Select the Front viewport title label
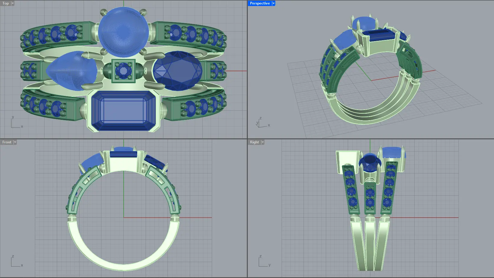 [x=7, y=142]
